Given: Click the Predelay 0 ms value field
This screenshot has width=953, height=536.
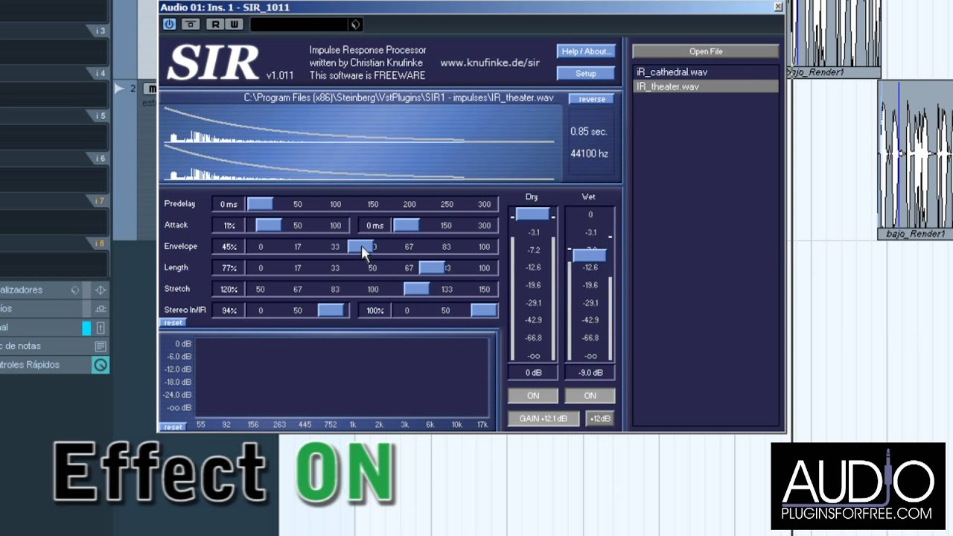Looking at the screenshot, I should pos(229,204).
